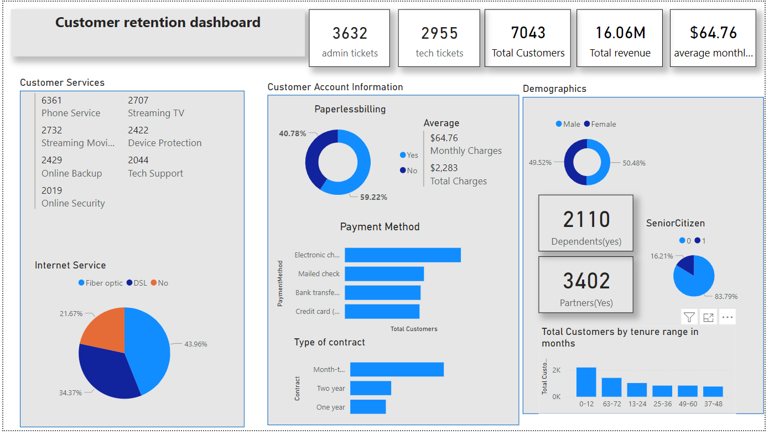Select the Electronic check bar in Payment Method
The height and width of the screenshot is (434, 769).
[x=402, y=255]
